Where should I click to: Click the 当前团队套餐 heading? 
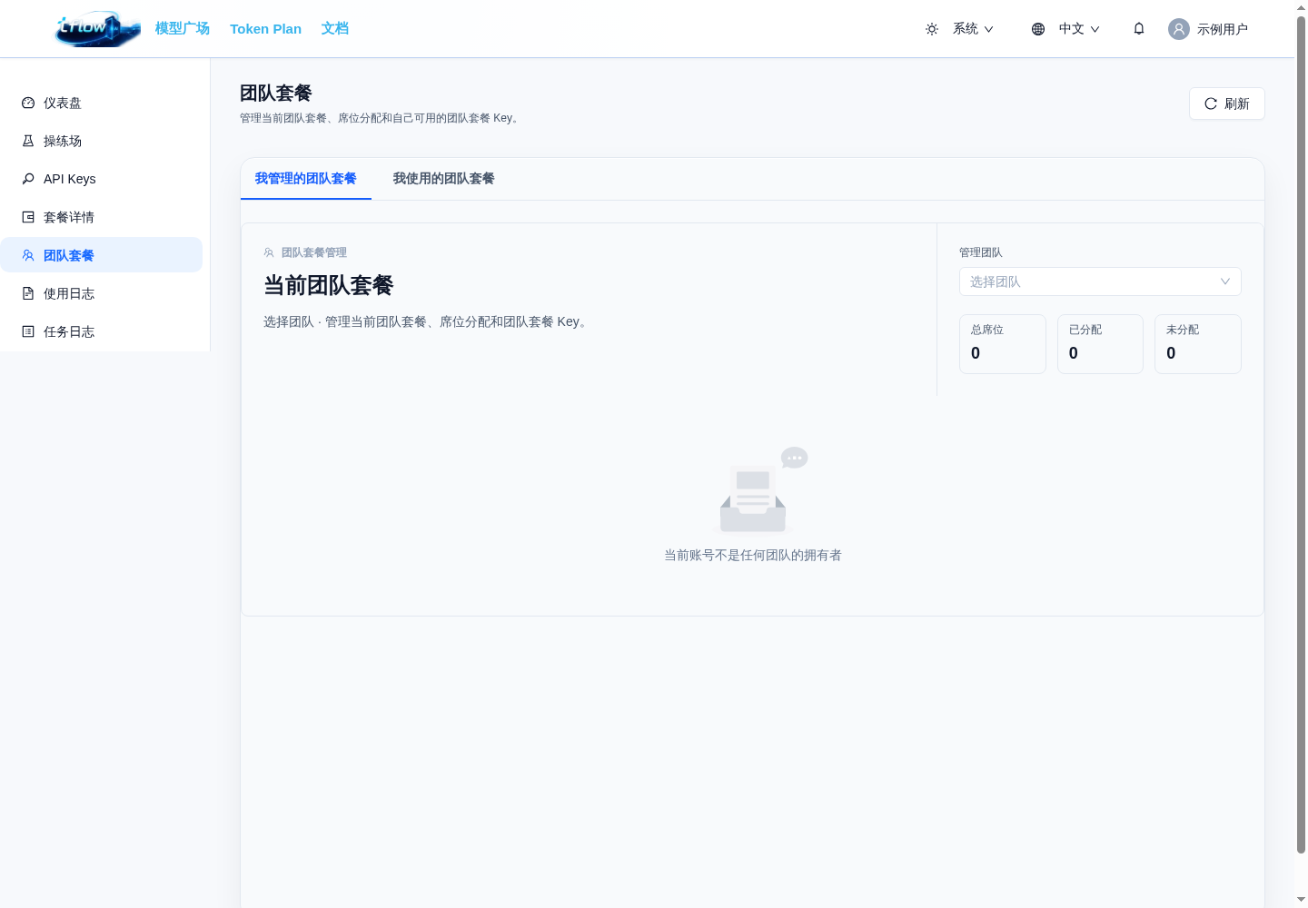[x=329, y=285]
